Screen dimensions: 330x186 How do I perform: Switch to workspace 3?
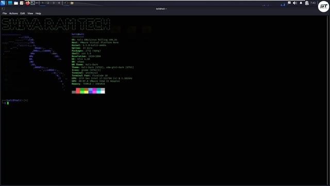(x=54, y=3)
